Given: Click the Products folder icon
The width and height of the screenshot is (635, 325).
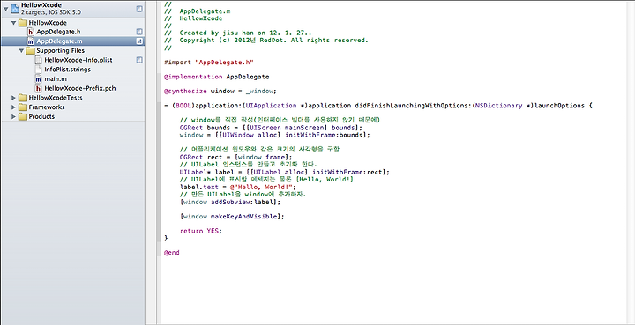Looking at the screenshot, I should pyautogui.click(x=23, y=116).
